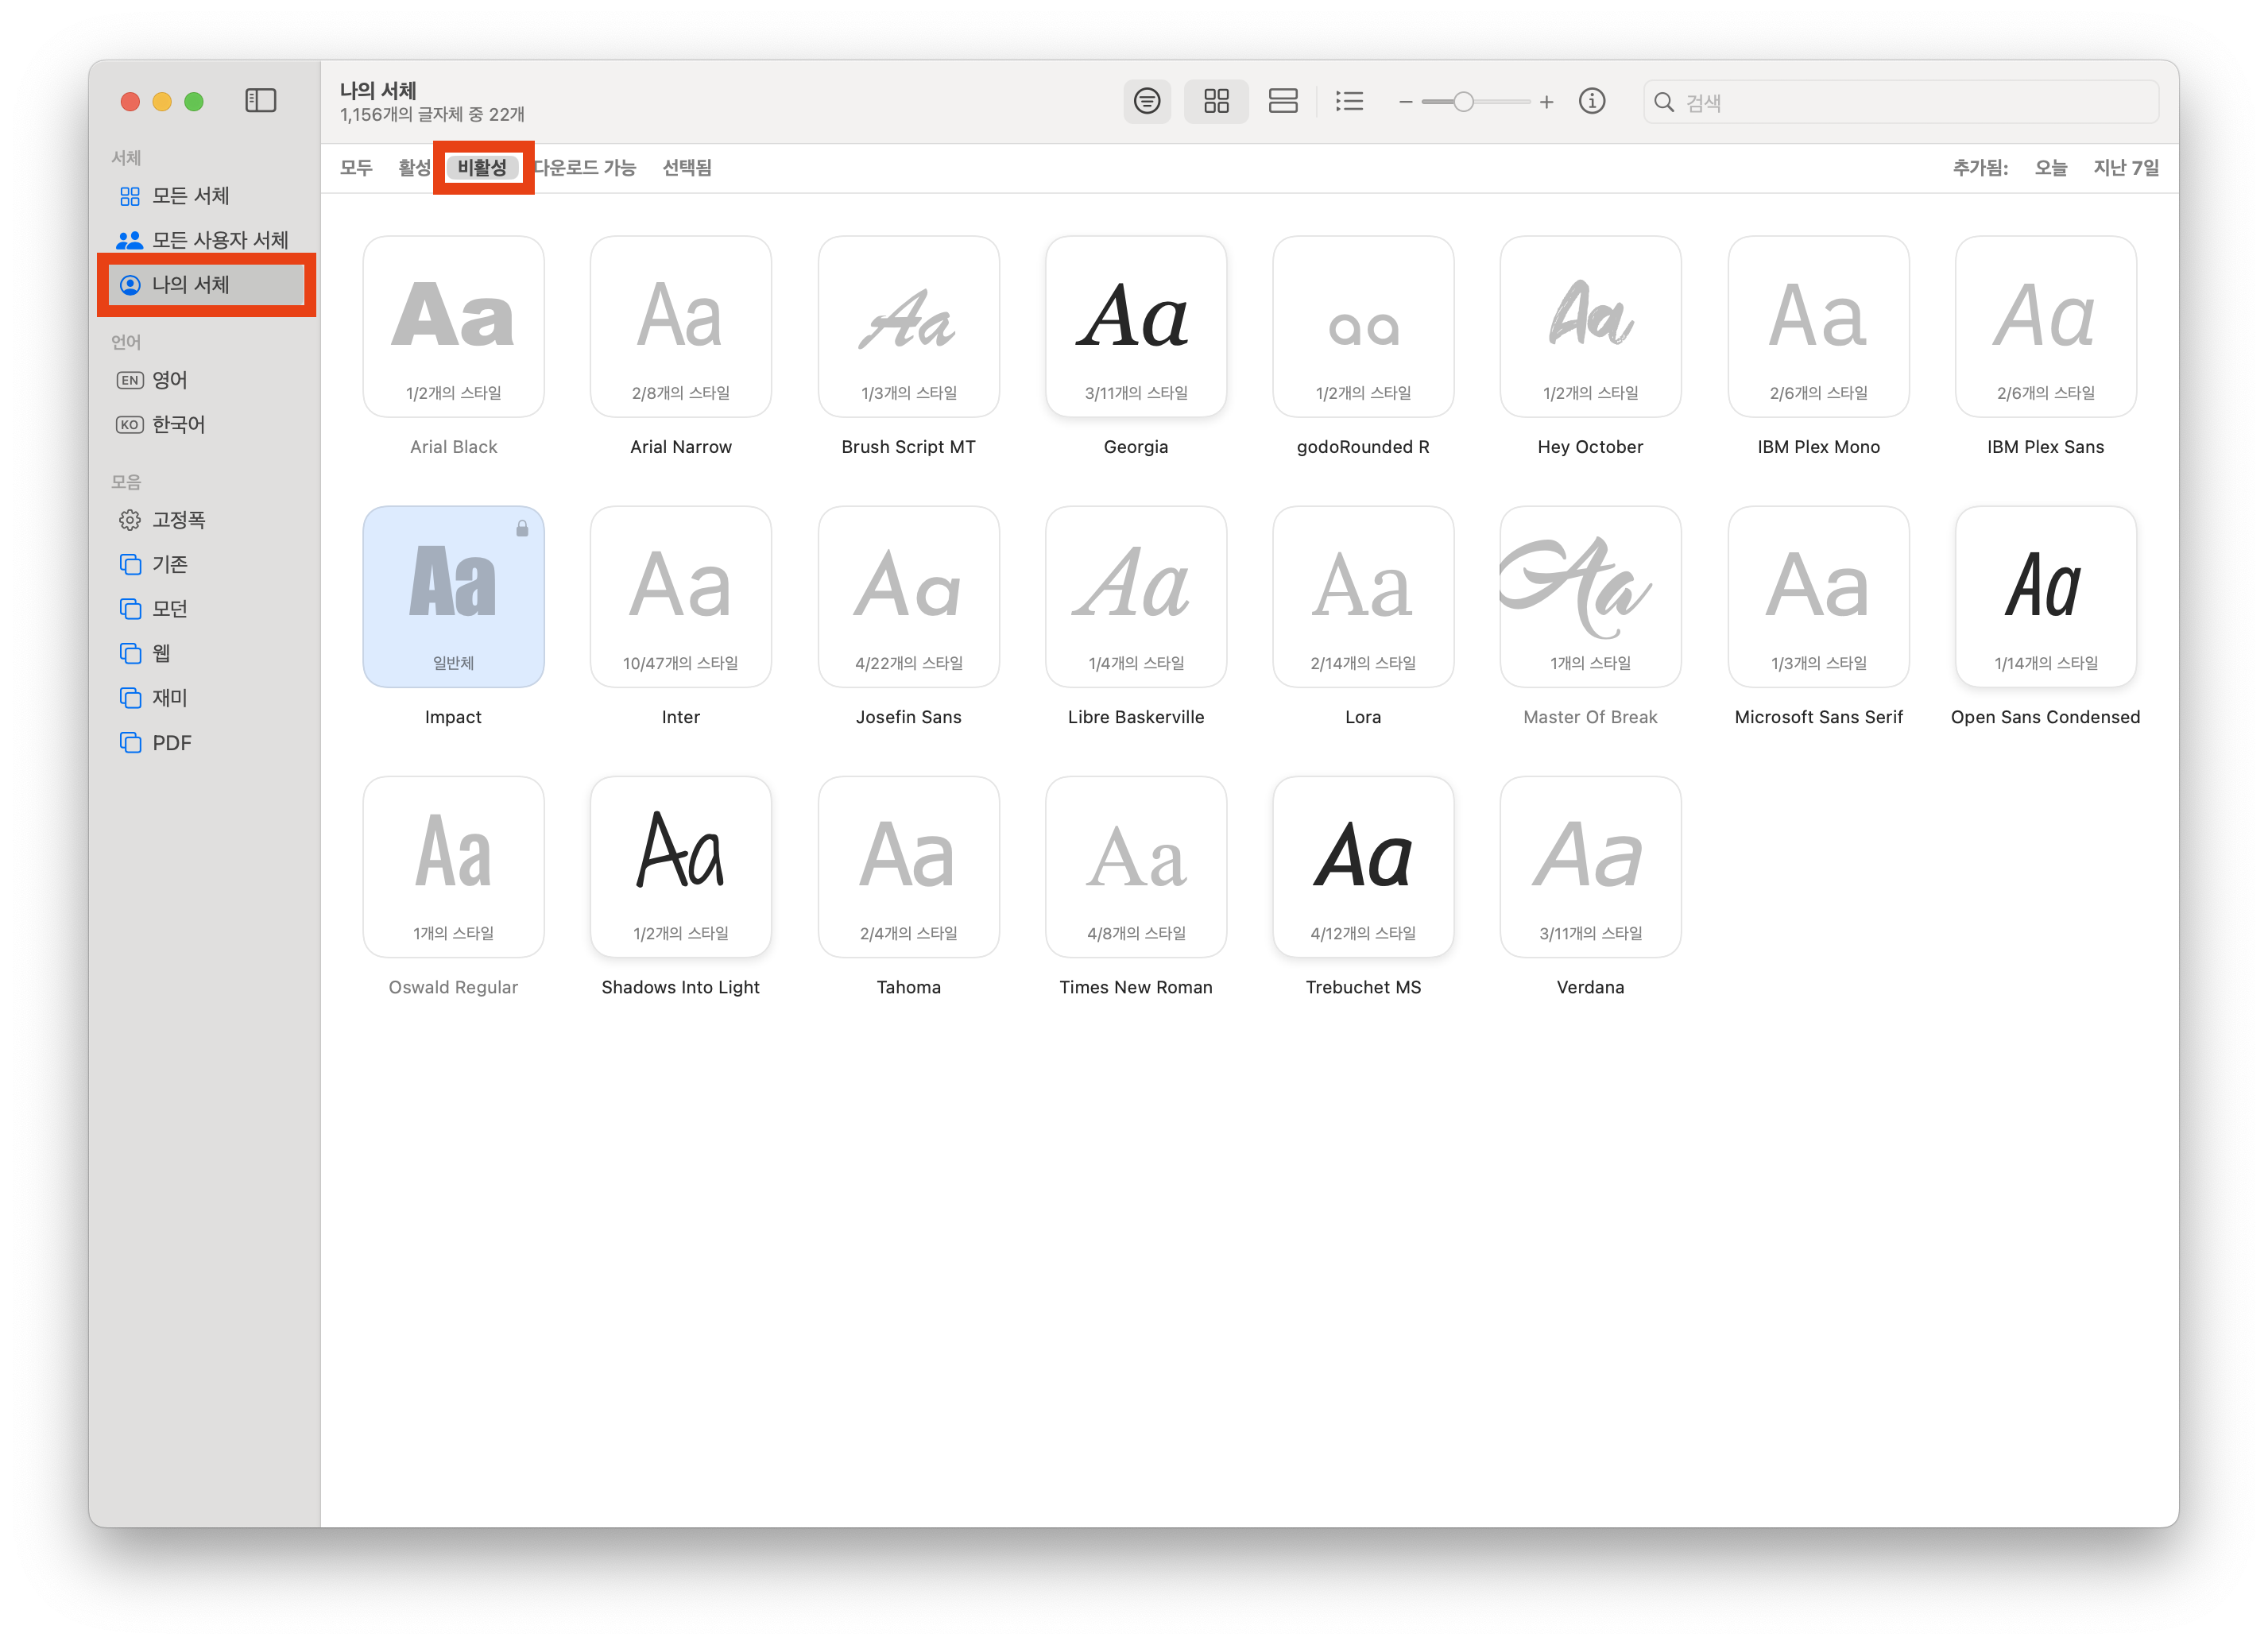Open the 고정폭 collection with gear icon
The height and width of the screenshot is (1645, 2268).
[x=178, y=520]
